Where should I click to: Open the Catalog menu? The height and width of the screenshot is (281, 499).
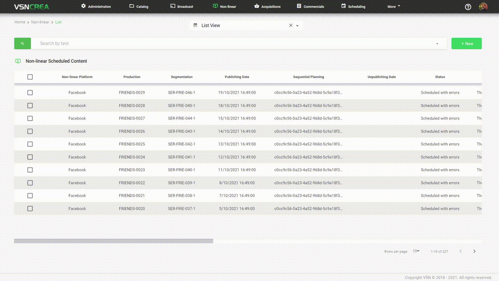pyautogui.click(x=139, y=7)
